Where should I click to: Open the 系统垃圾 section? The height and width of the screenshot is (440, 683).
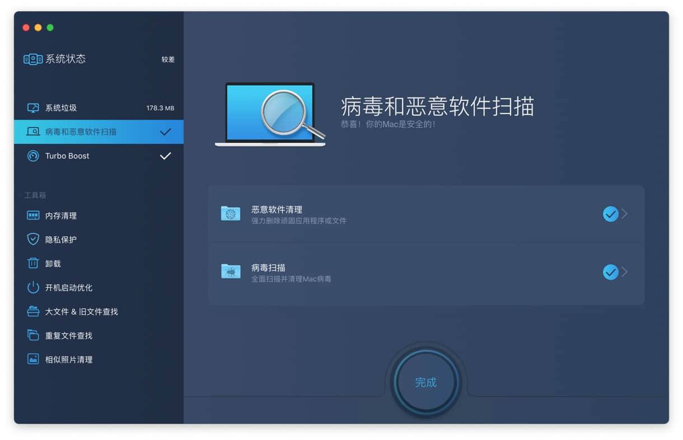[99, 108]
